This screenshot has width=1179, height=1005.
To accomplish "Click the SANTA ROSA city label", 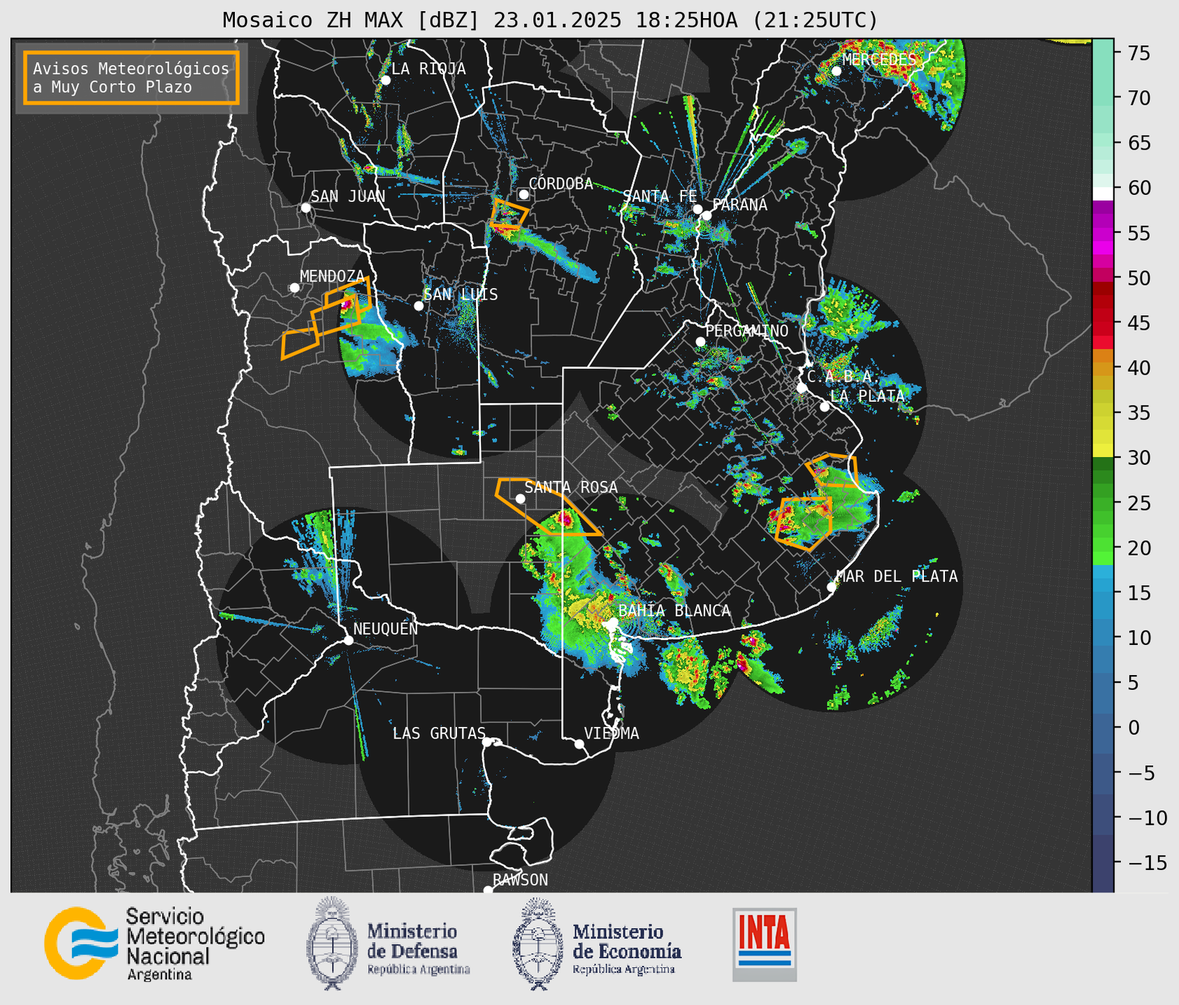I will (571, 487).
